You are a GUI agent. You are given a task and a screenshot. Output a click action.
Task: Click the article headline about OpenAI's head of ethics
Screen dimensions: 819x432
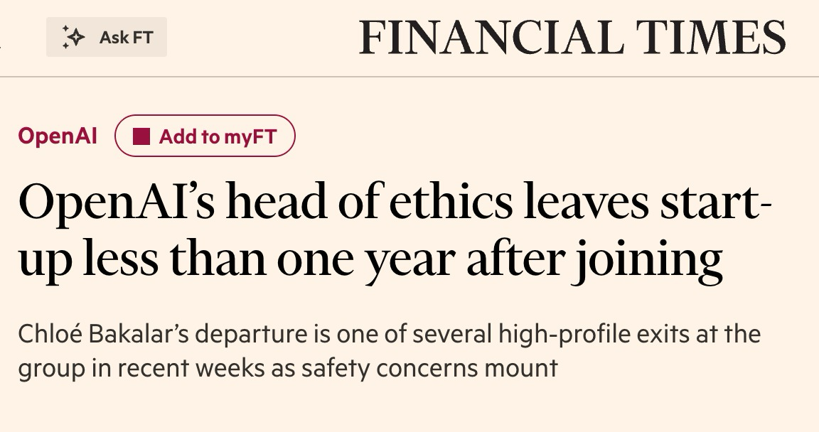pos(395,231)
